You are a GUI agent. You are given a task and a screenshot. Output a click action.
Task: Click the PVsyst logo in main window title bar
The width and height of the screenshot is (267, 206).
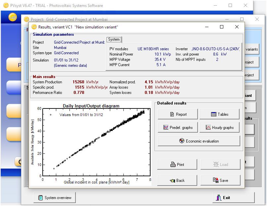pos(6,6)
